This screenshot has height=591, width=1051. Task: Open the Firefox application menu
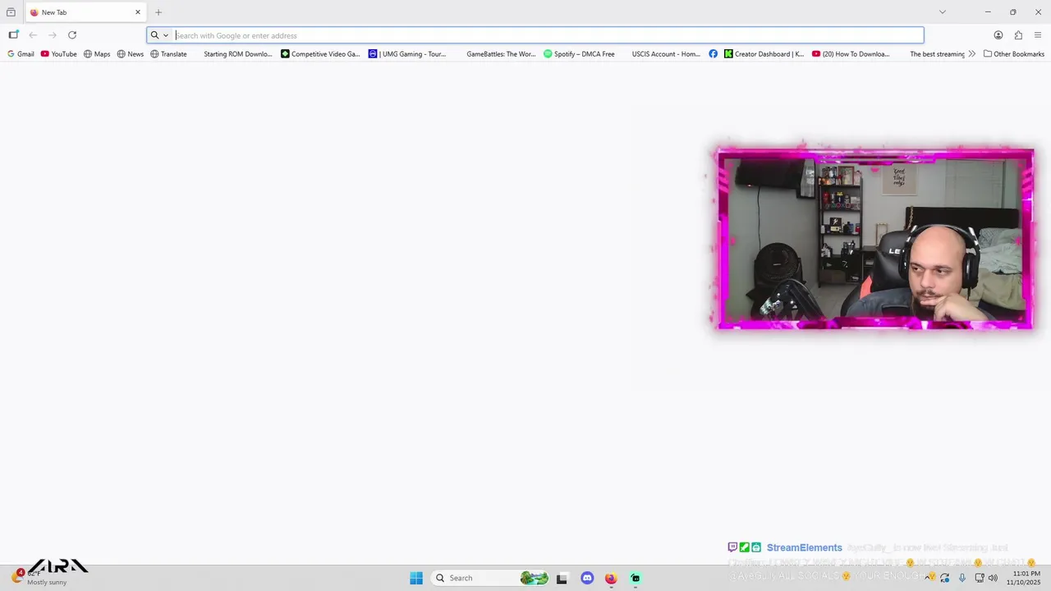tap(1038, 35)
